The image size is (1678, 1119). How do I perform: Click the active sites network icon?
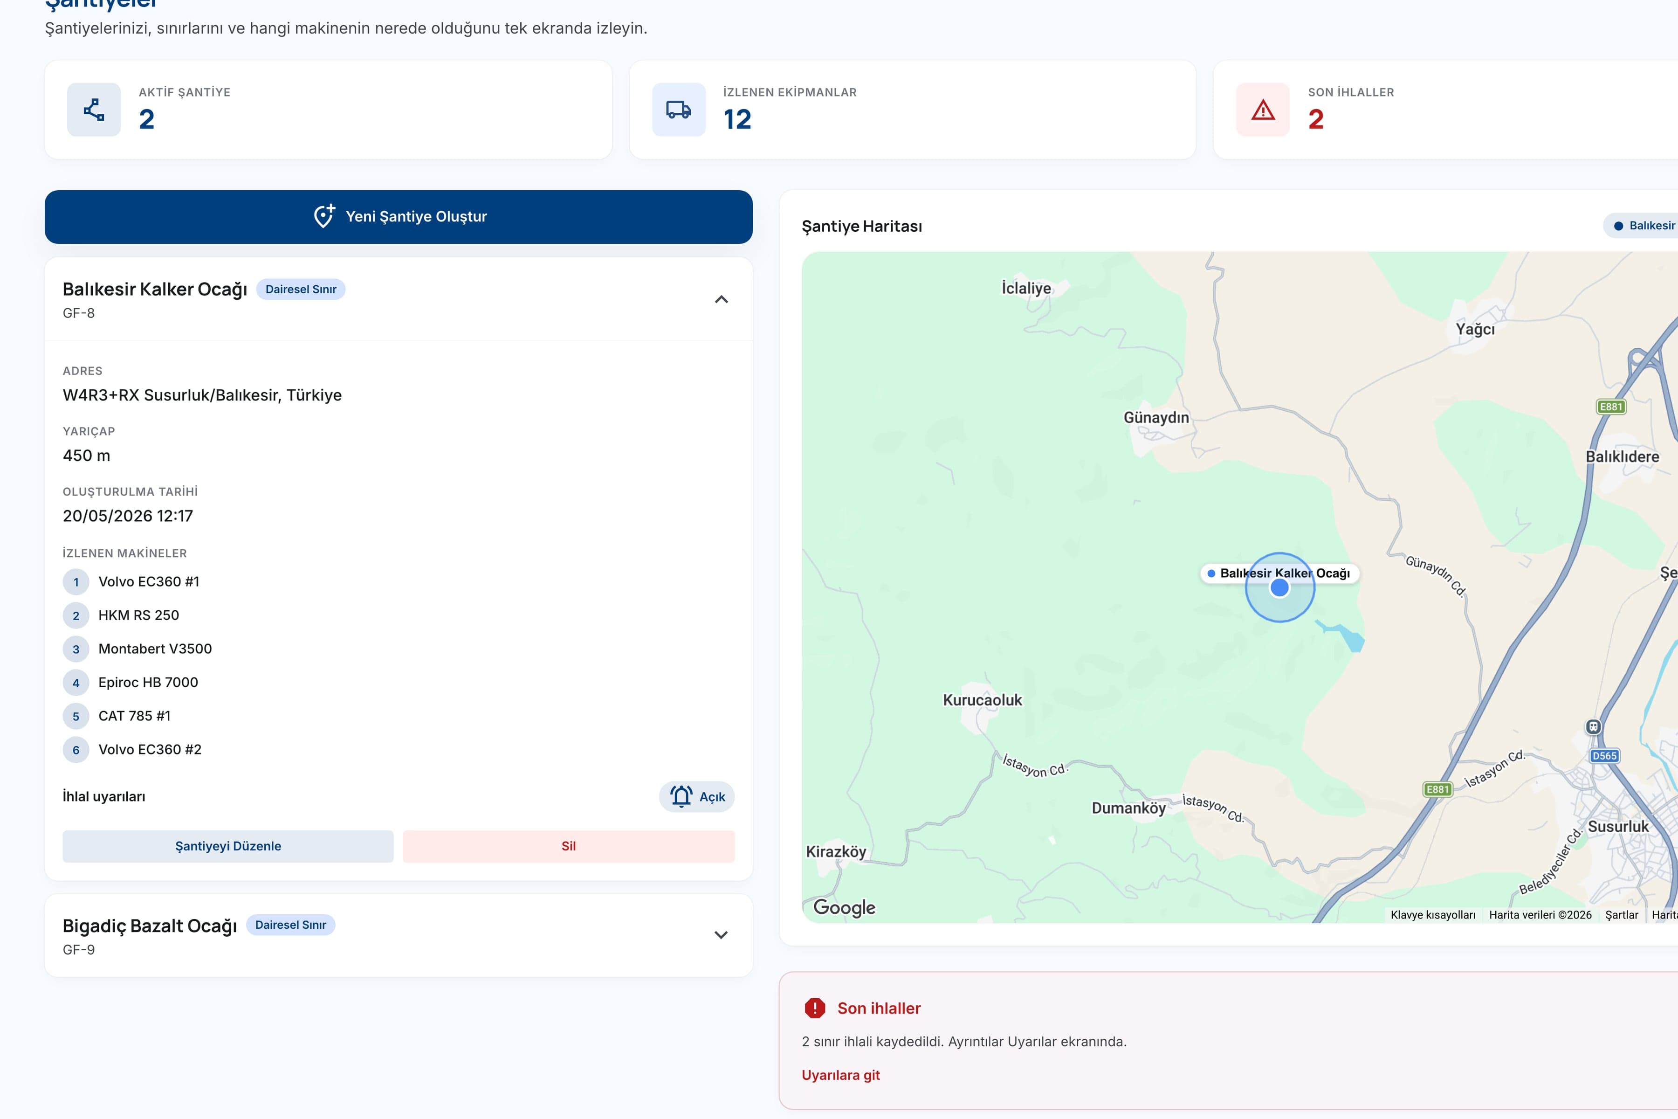pyautogui.click(x=94, y=110)
